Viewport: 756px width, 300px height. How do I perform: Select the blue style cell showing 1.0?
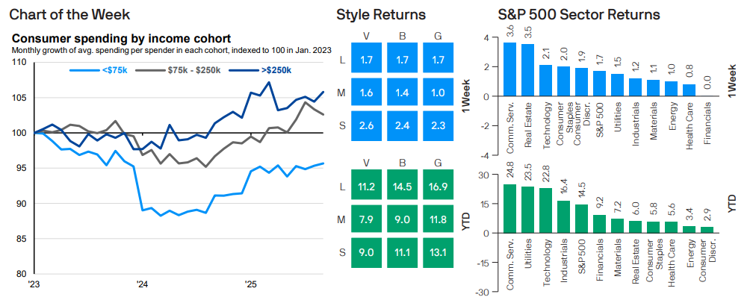[x=438, y=93]
